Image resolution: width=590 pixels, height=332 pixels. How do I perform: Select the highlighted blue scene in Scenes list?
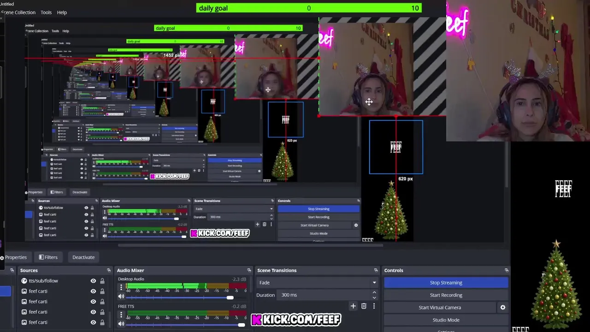pyautogui.click(x=6, y=291)
